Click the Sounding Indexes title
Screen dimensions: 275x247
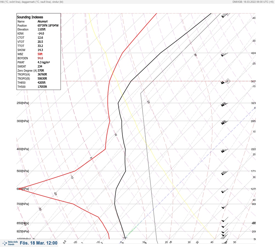30,17
